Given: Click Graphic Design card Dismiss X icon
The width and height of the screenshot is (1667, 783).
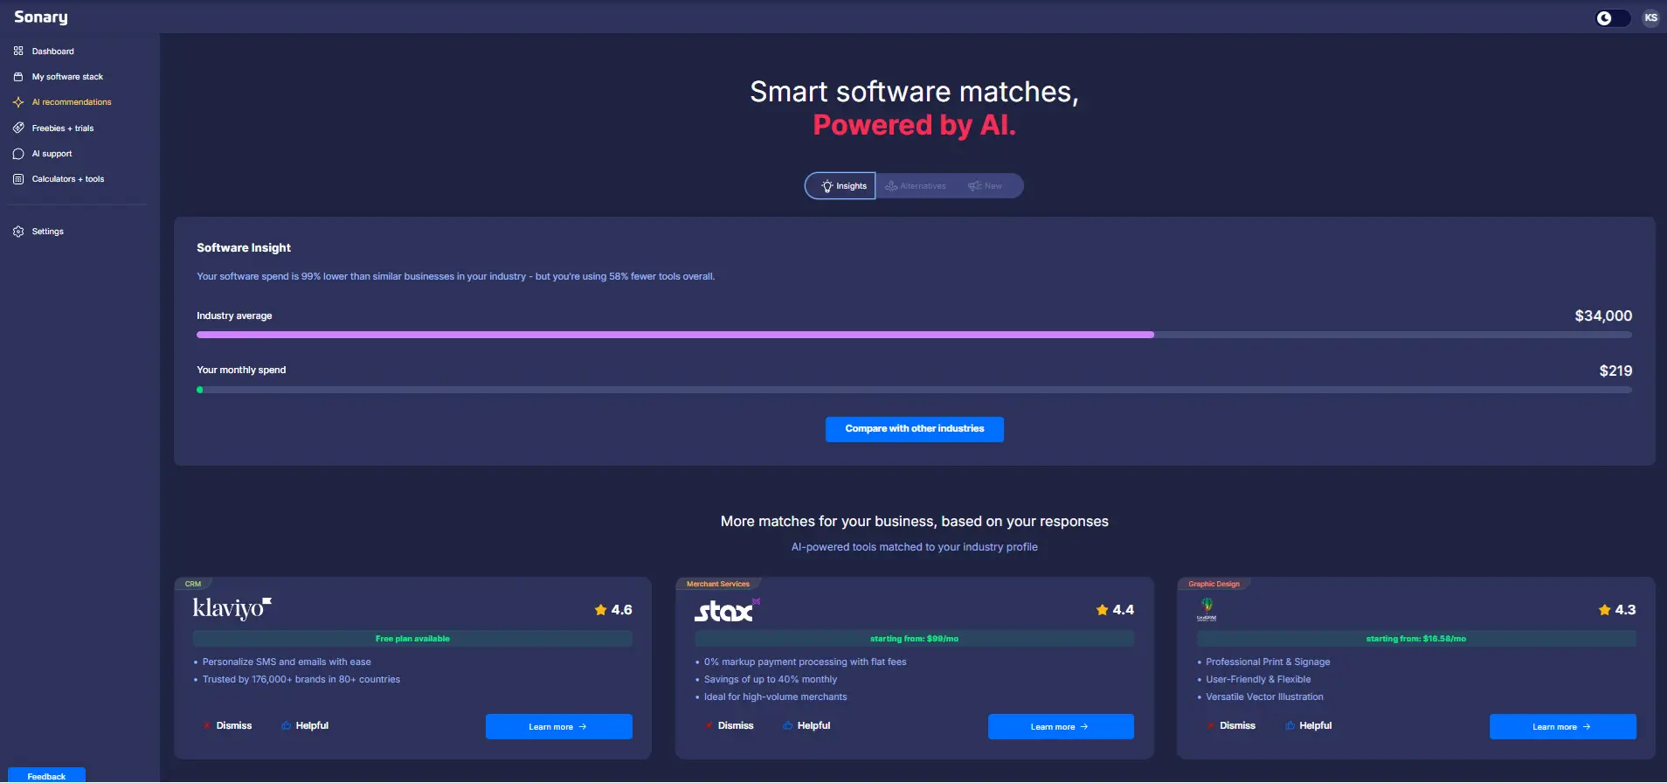Looking at the screenshot, I should (x=1211, y=725).
